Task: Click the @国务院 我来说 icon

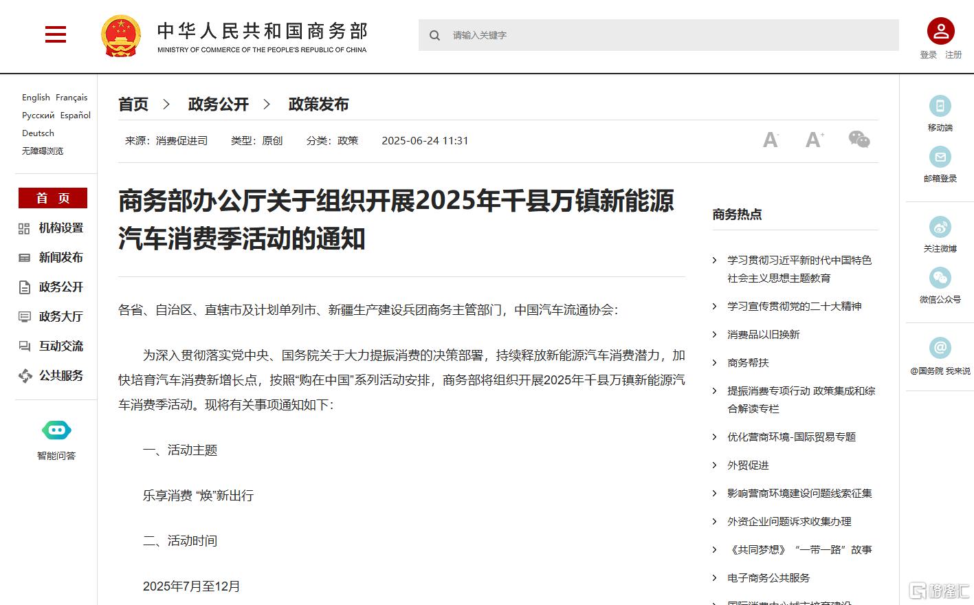Action: (940, 348)
